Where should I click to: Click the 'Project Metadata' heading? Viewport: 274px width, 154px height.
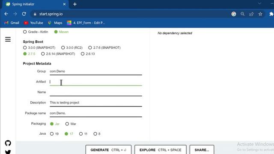click(x=37, y=64)
